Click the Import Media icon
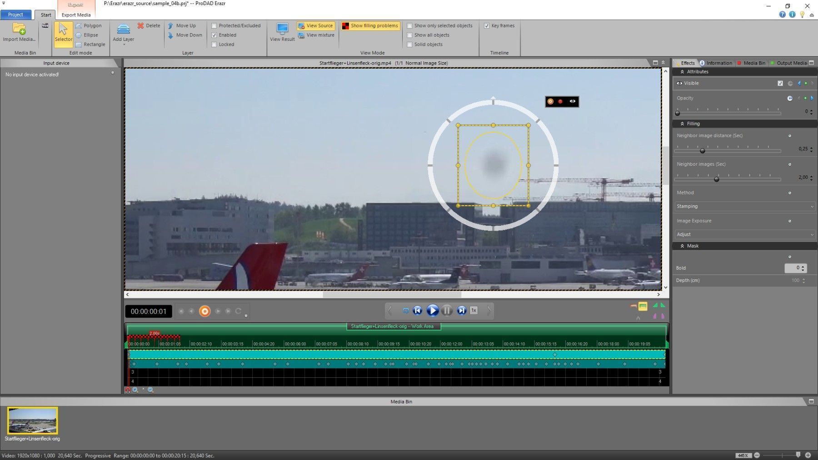The width and height of the screenshot is (818, 460). 19,30
